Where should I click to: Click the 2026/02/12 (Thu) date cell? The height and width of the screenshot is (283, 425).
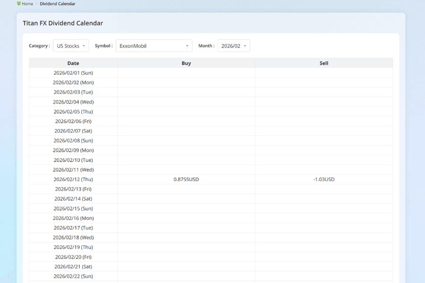coord(73,179)
